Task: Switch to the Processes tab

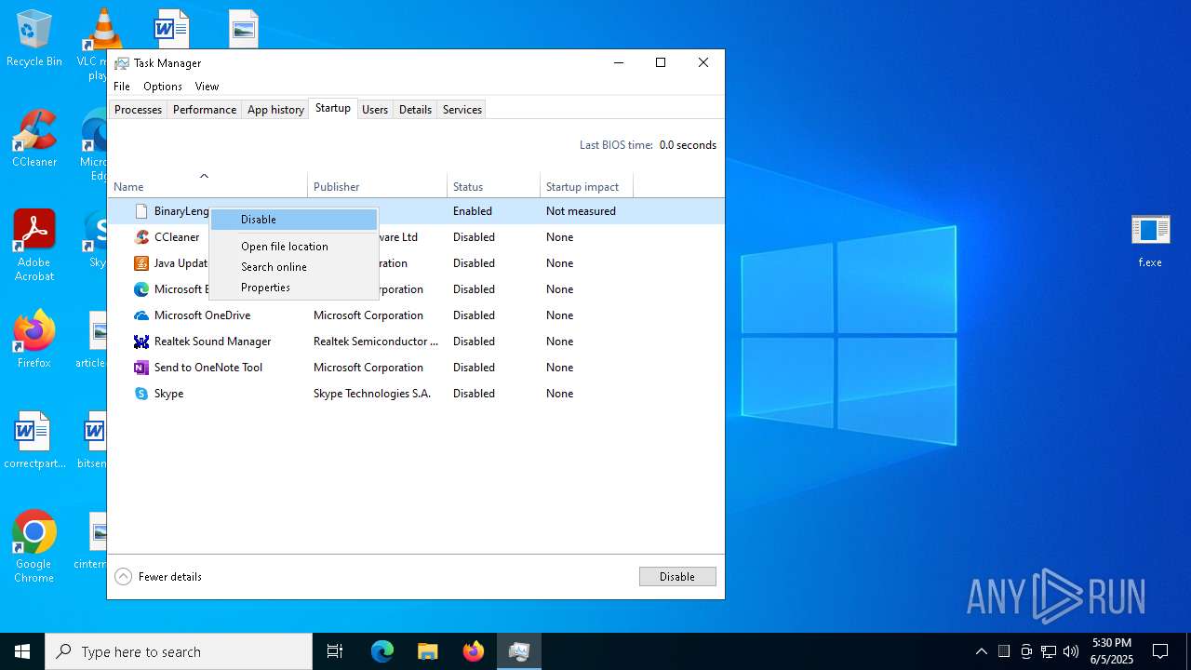Action: coord(138,110)
